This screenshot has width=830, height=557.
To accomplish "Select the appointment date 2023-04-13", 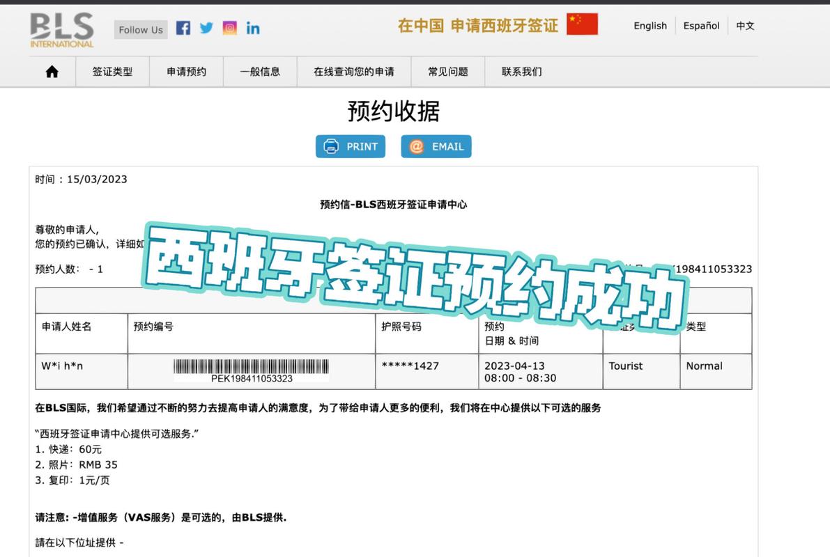I will 514,366.
